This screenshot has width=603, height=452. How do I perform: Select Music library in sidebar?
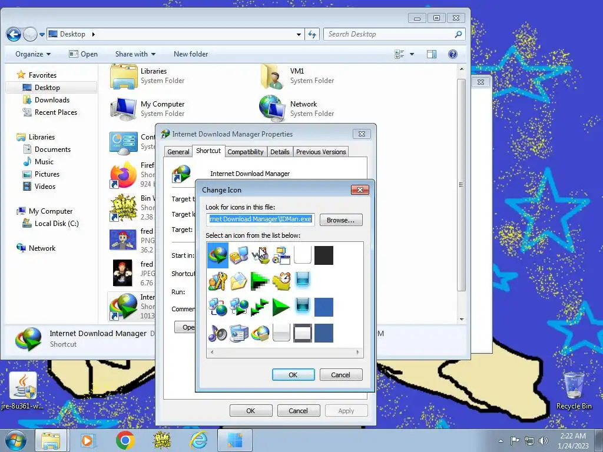point(44,161)
